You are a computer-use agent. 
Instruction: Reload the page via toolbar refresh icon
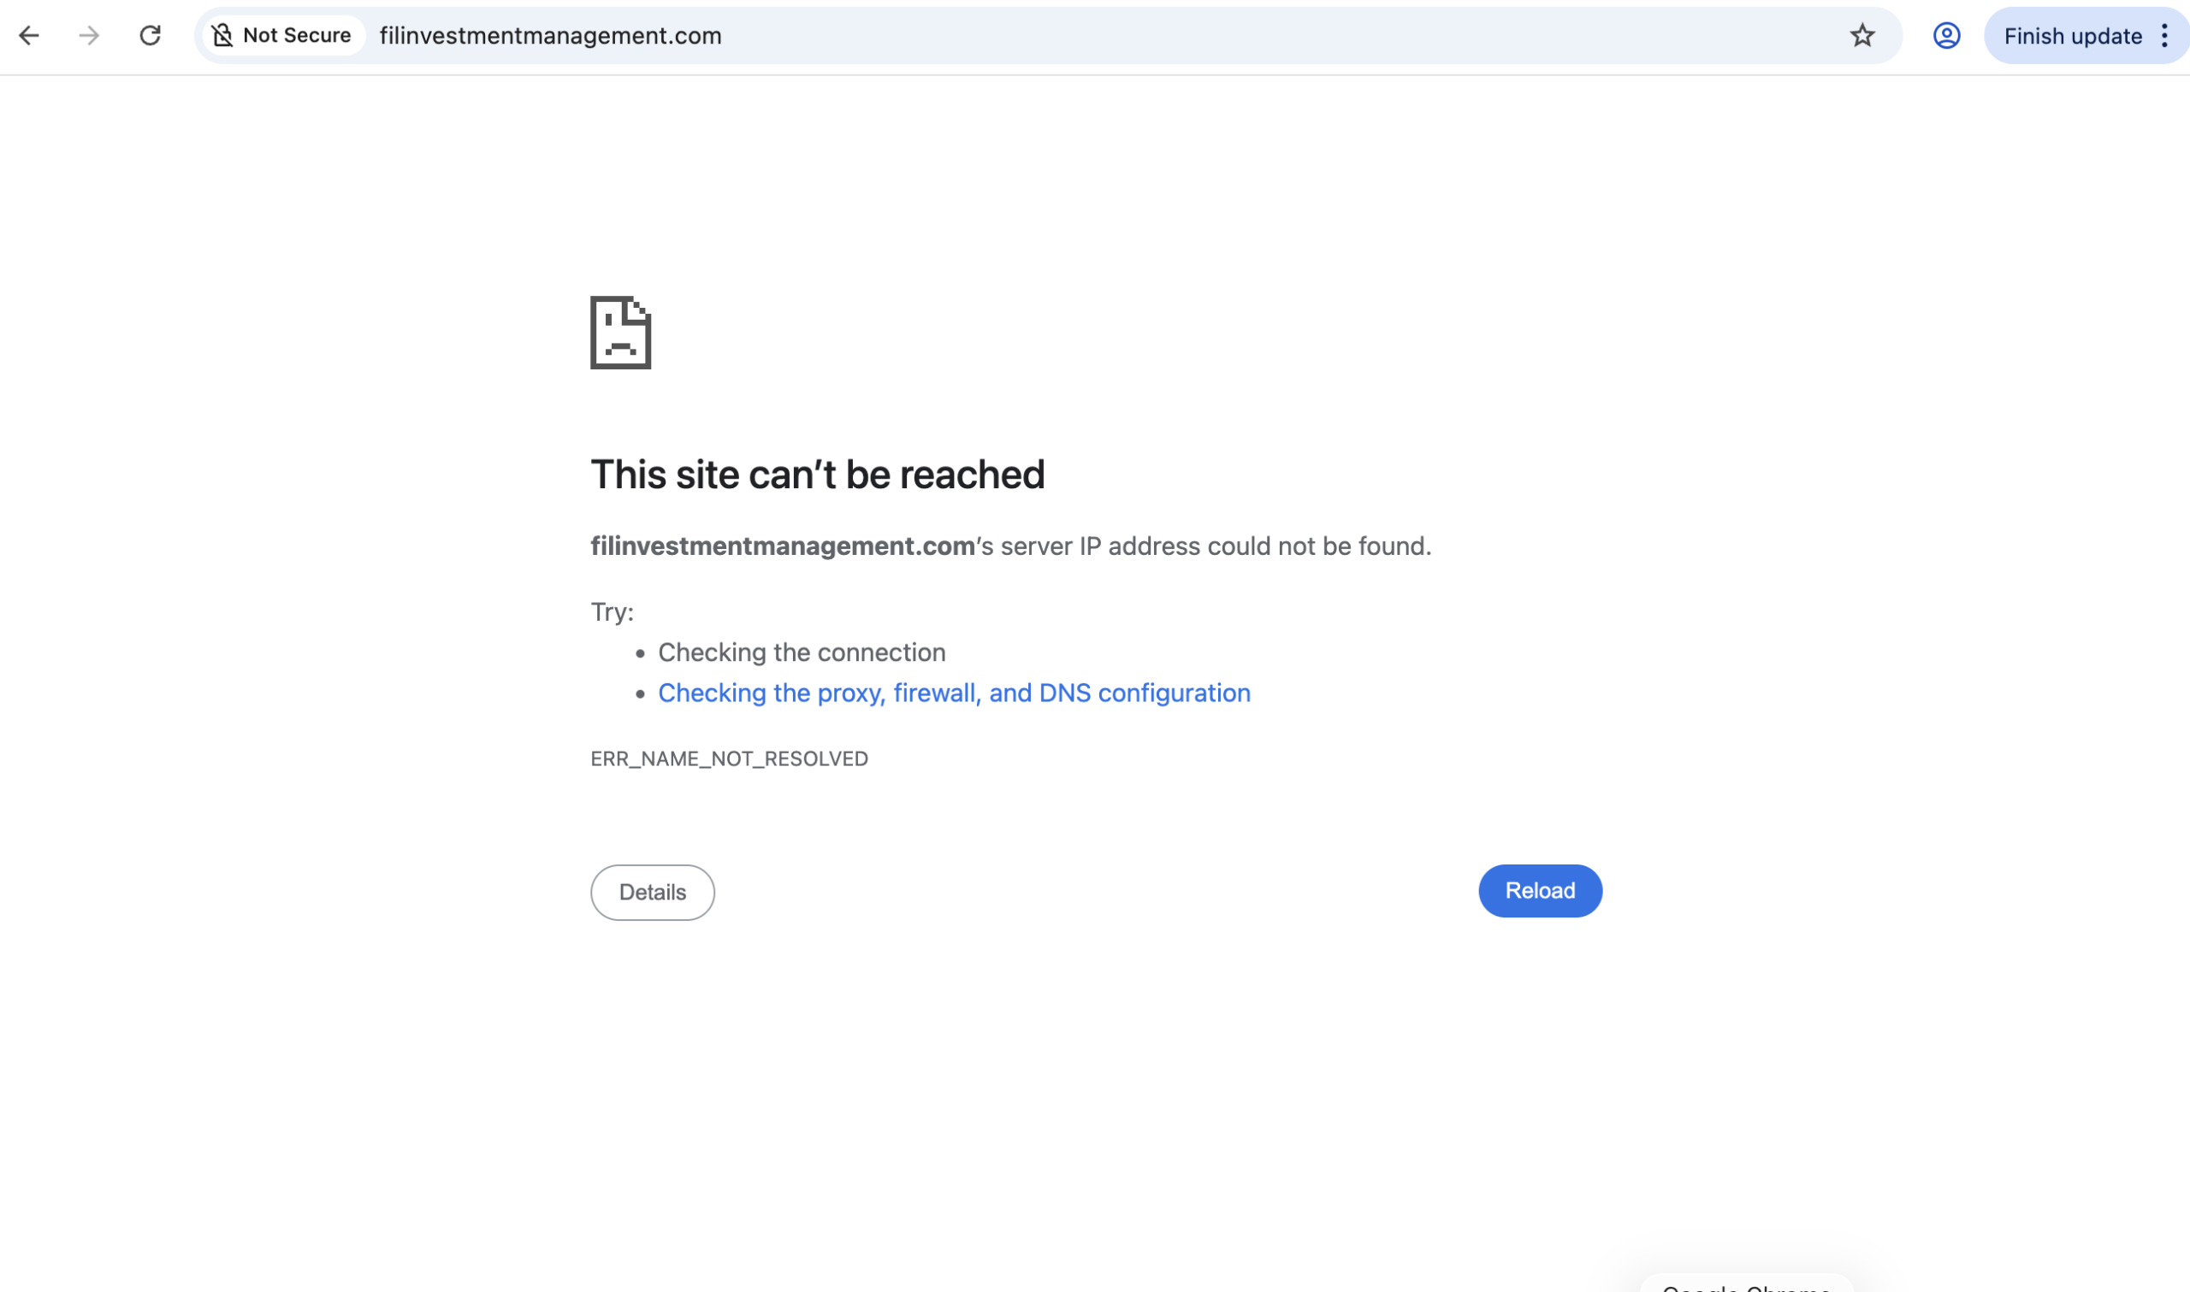tap(150, 36)
